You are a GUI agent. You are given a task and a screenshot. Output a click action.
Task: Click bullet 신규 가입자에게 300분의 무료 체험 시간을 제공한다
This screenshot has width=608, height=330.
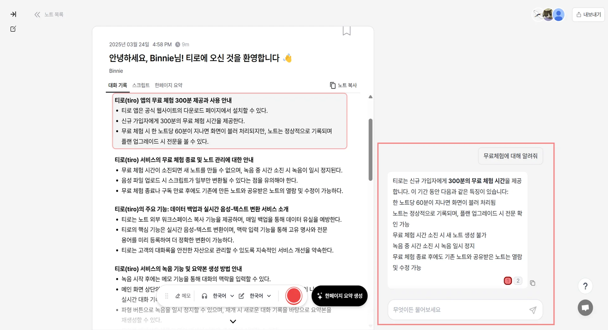pyautogui.click(x=183, y=121)
